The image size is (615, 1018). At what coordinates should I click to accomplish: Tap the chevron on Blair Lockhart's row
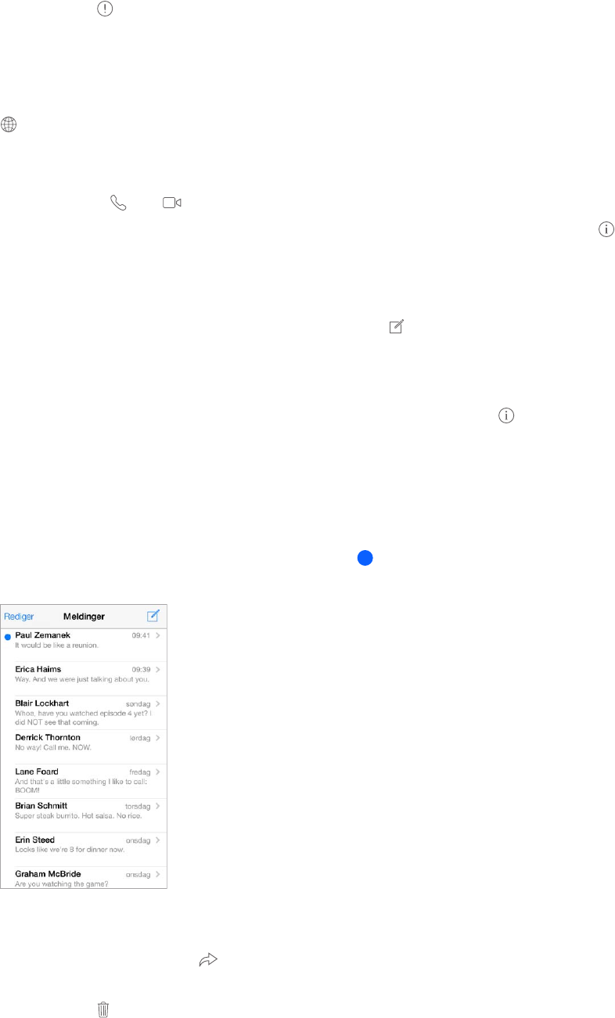tap(158, 703)
